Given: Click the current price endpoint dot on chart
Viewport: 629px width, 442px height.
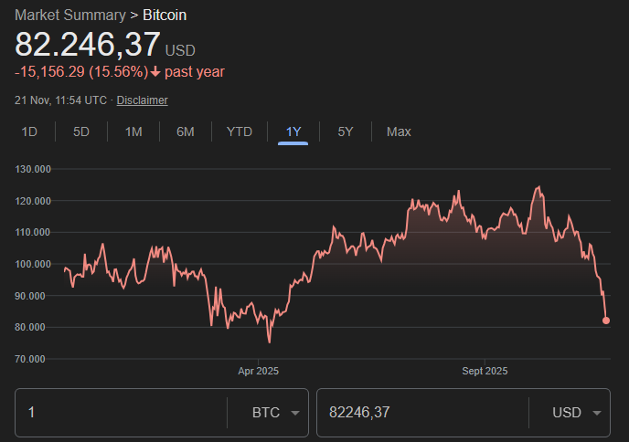Looking at the screenshot, I should pos(606,321).
